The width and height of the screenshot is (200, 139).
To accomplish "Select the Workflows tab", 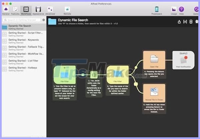I will click(x=26, y=11).
